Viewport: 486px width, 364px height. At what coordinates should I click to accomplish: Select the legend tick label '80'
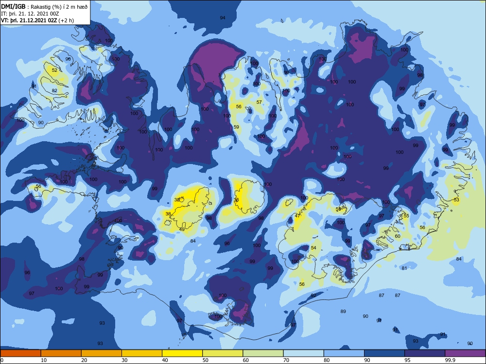327,360
